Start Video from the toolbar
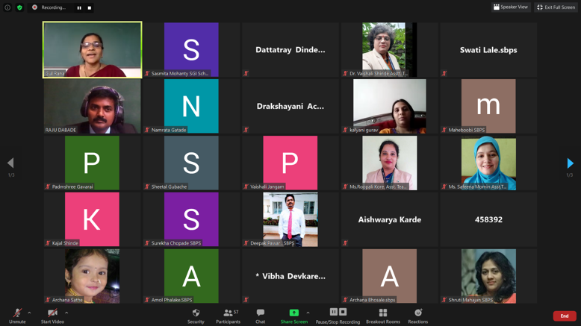581x326 pixels. [52, 316]
